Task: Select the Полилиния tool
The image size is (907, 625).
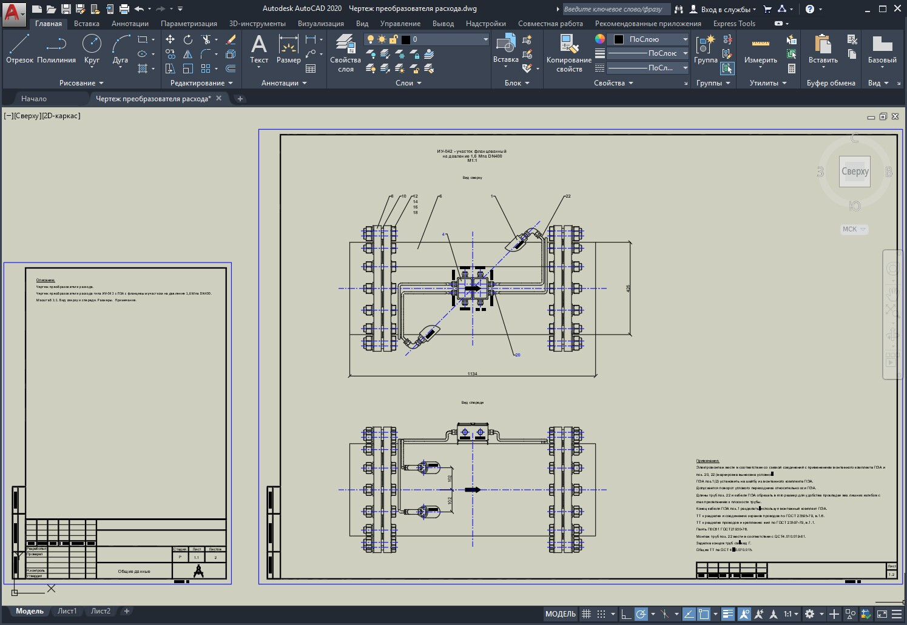Action: tap(56, 49)
